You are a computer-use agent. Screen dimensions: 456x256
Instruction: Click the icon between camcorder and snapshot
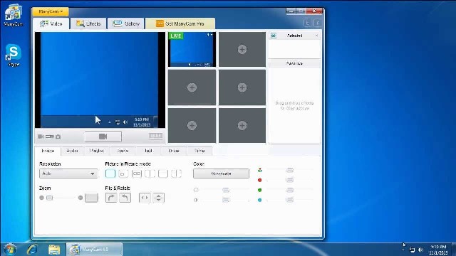[x=49, y=137]
